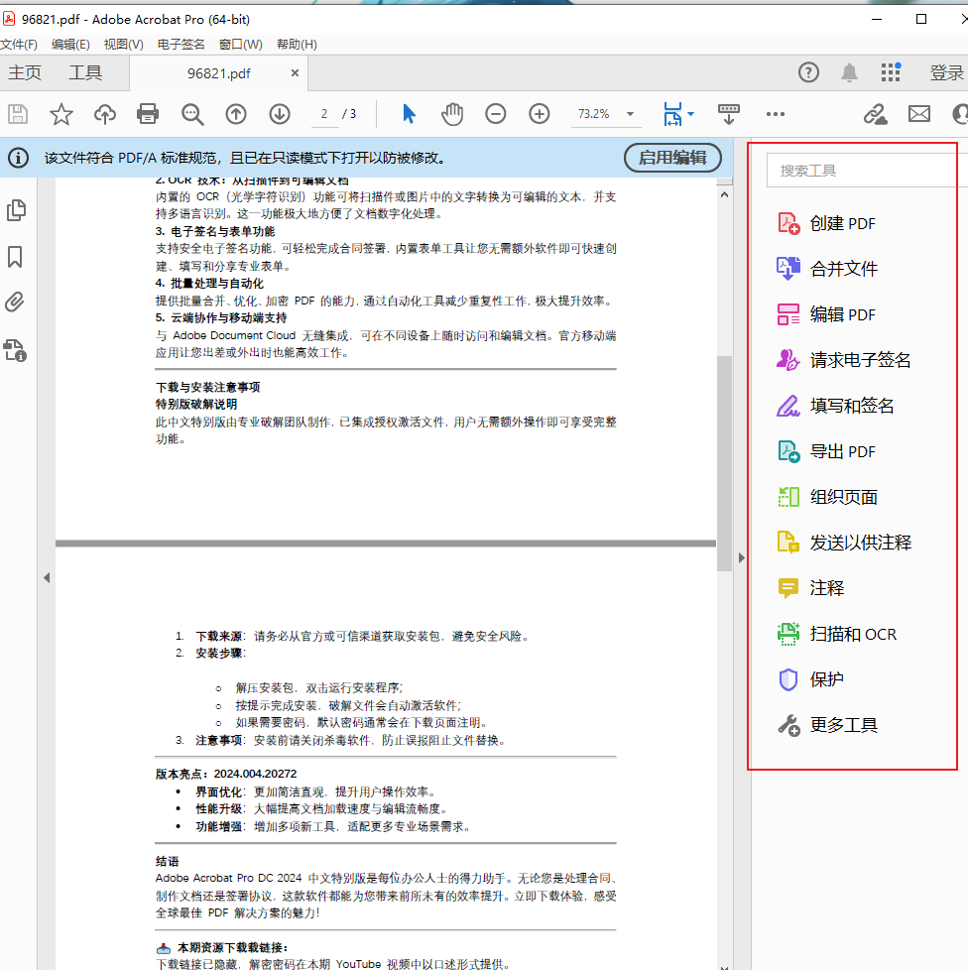
Task: Open the scrolling mode download-style icon
Action: [729, 114]
